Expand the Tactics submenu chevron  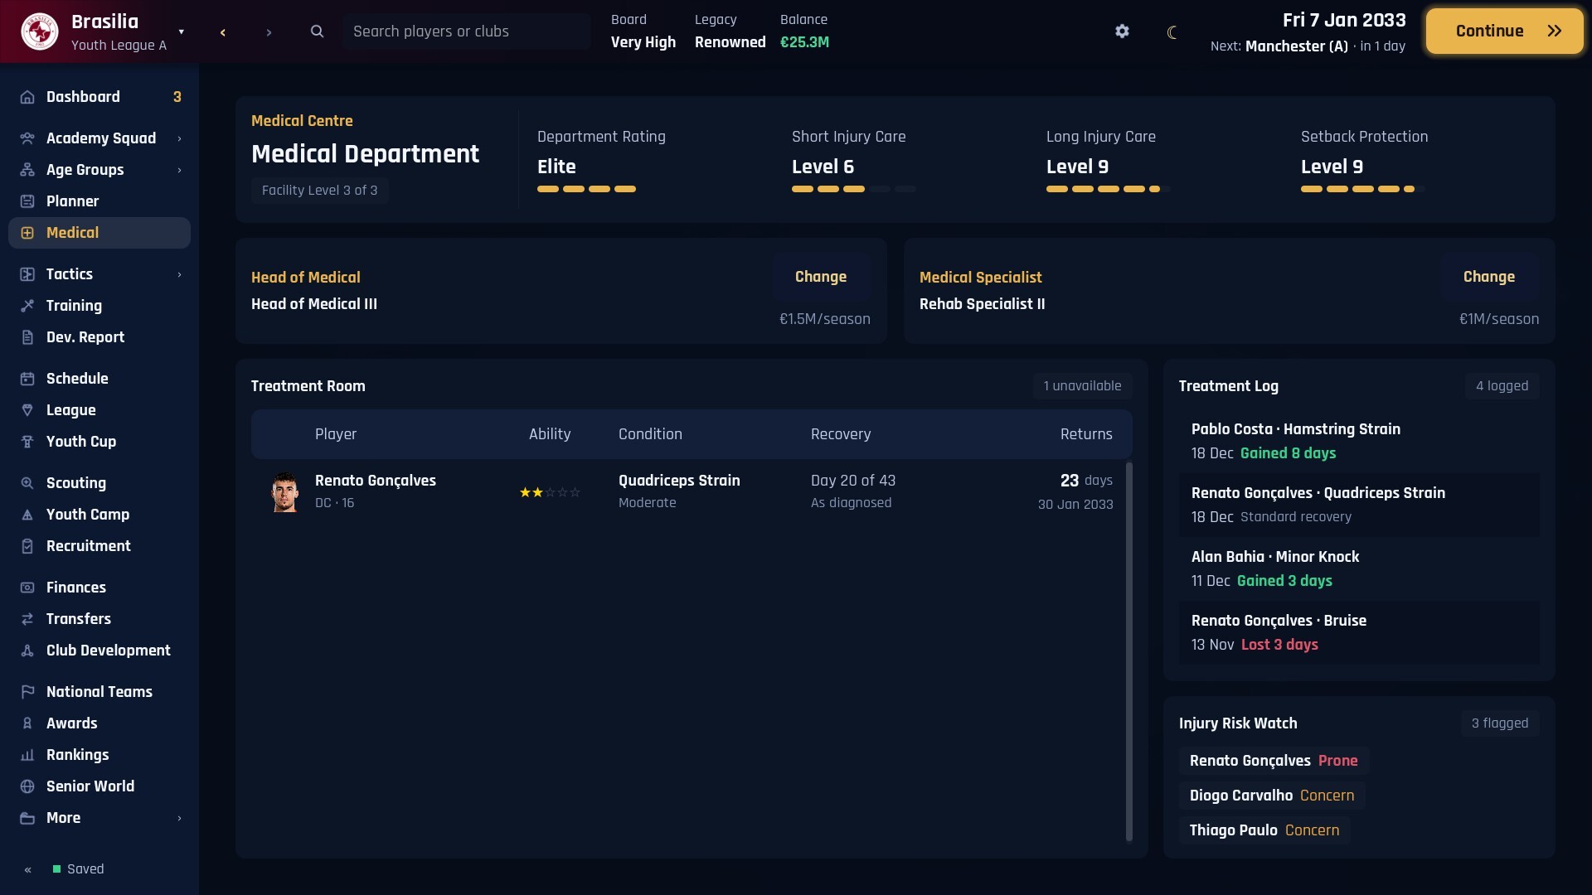click(x=179, y=274)
